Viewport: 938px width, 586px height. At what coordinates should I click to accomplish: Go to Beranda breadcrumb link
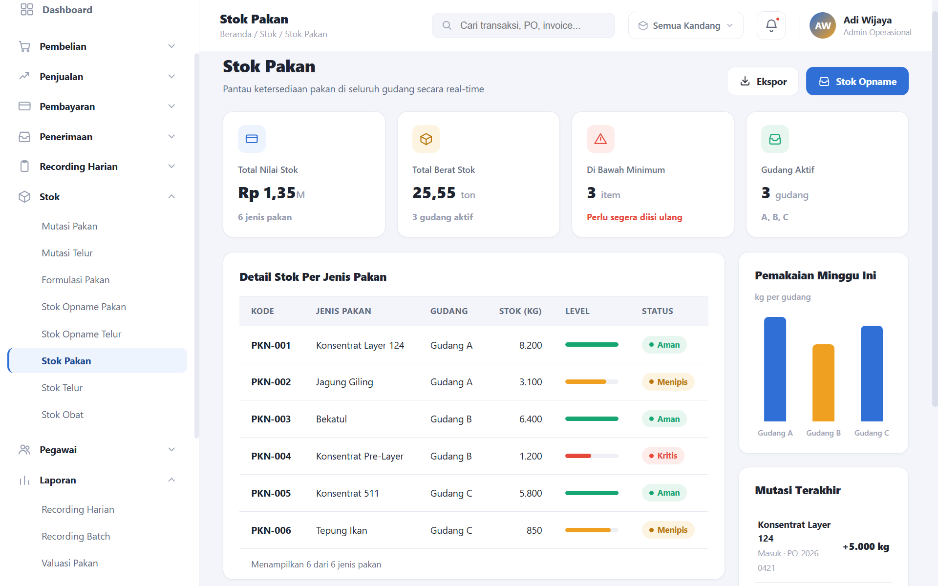pyautogui.click(x=235, y=34)
